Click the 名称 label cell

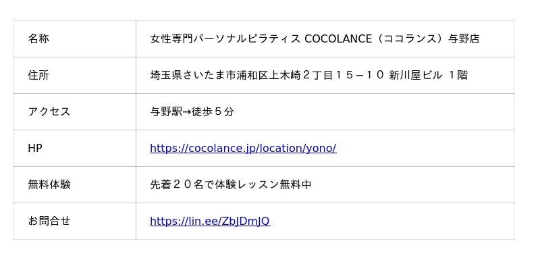[75, 39]
